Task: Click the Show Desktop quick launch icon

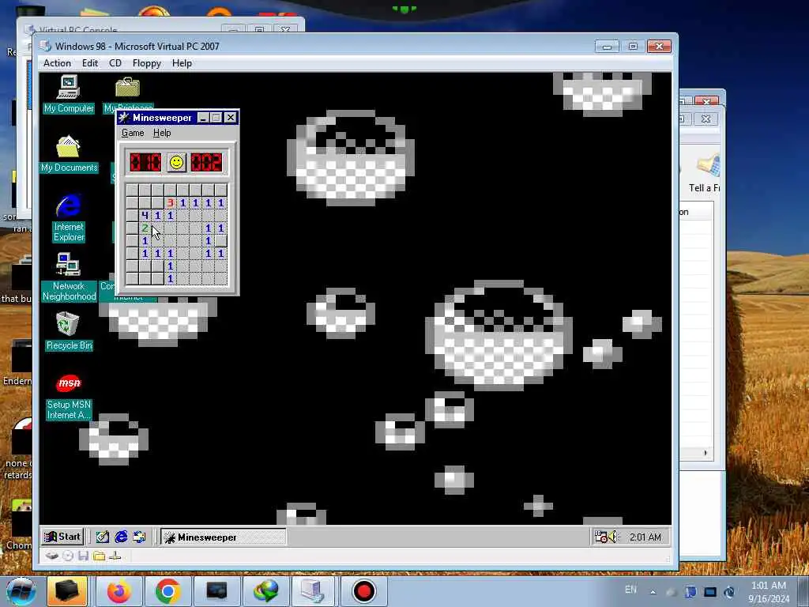Action: click(102, 537)
